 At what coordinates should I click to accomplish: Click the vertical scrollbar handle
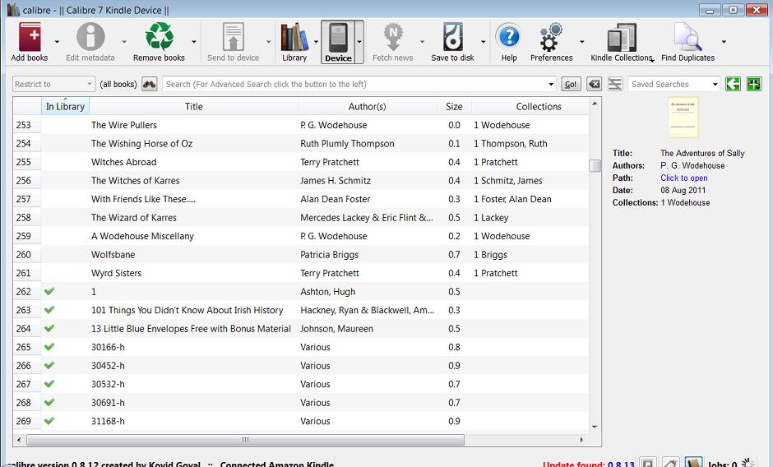pos(595,166)
